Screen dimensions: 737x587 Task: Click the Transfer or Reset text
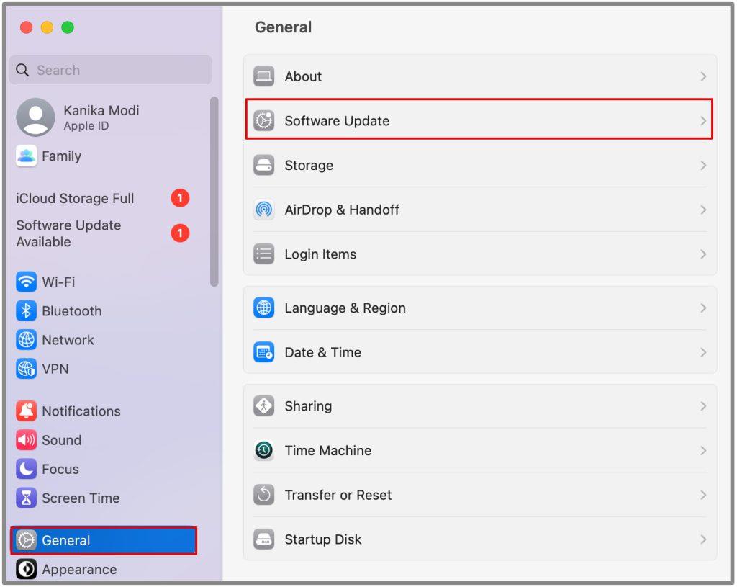338,495
